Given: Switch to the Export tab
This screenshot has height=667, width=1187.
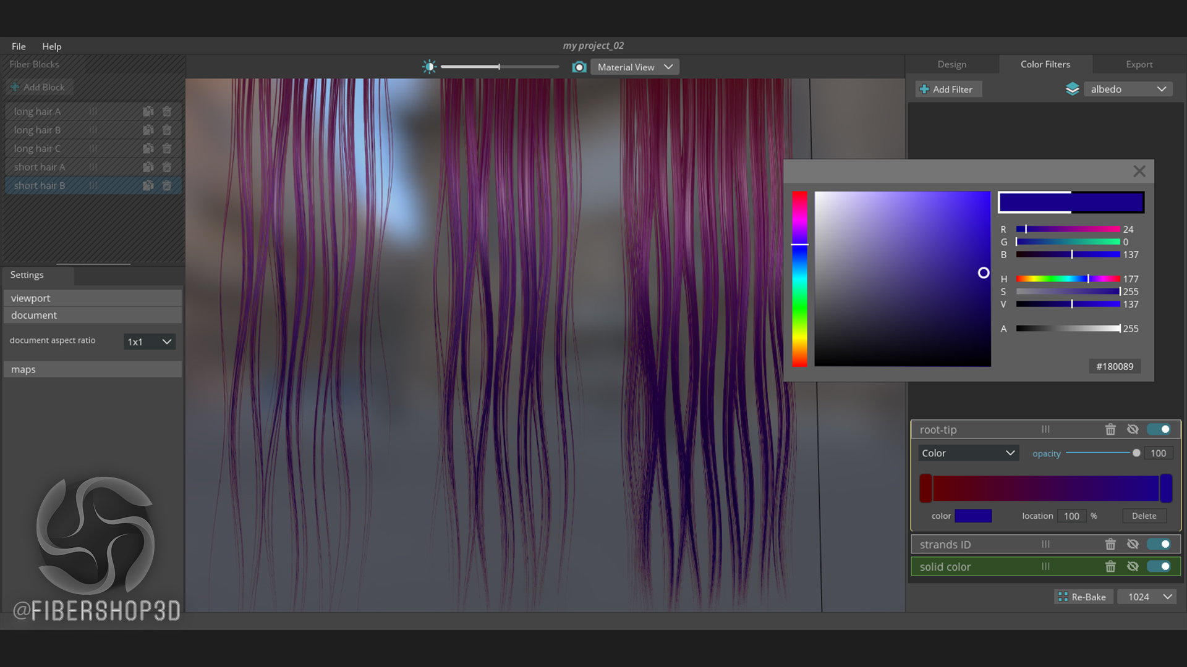Looking at the screenshot, I should 1139,64.
